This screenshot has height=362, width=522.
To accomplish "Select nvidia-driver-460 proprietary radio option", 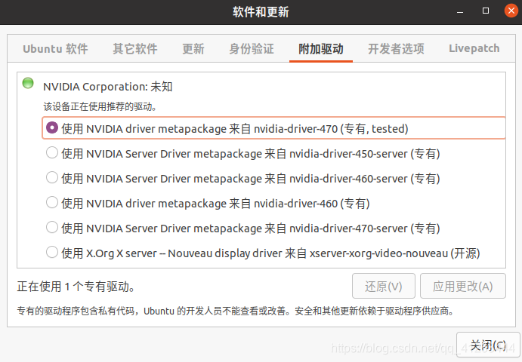I will (52, 203).
